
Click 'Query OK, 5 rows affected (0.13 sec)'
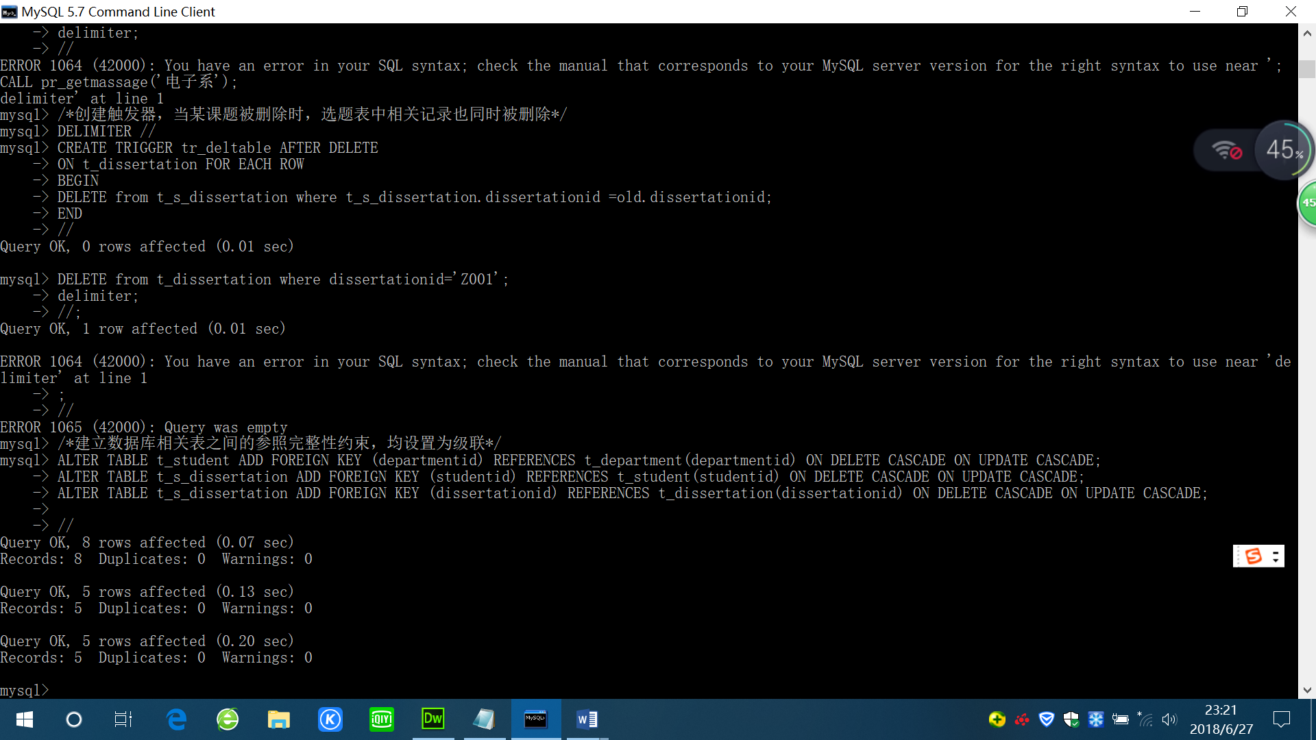(147, 592)
